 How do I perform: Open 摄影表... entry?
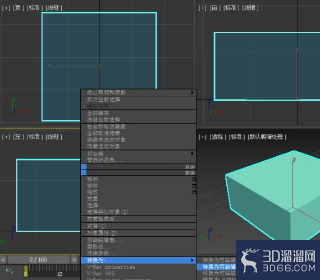(x=138, y=247)
